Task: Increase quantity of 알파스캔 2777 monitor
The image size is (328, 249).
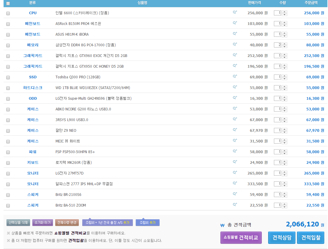Action: tap(285, 183)
